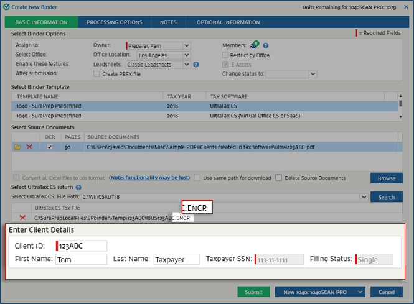
Task: Click the Create New Binder app icon
Action: [x=6, y=6]
